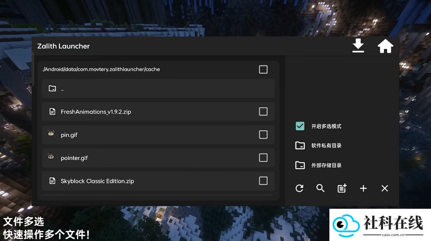Click 软件私有目录 label

tap(326, 145)
